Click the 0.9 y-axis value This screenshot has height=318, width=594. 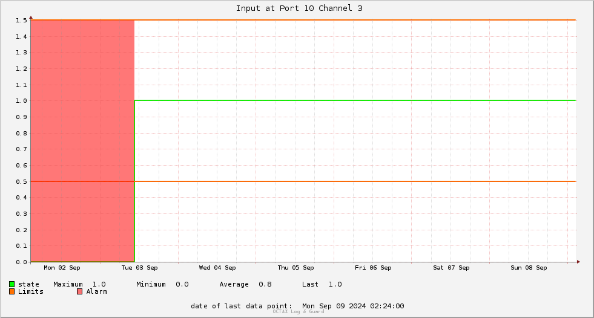point(21,117)
